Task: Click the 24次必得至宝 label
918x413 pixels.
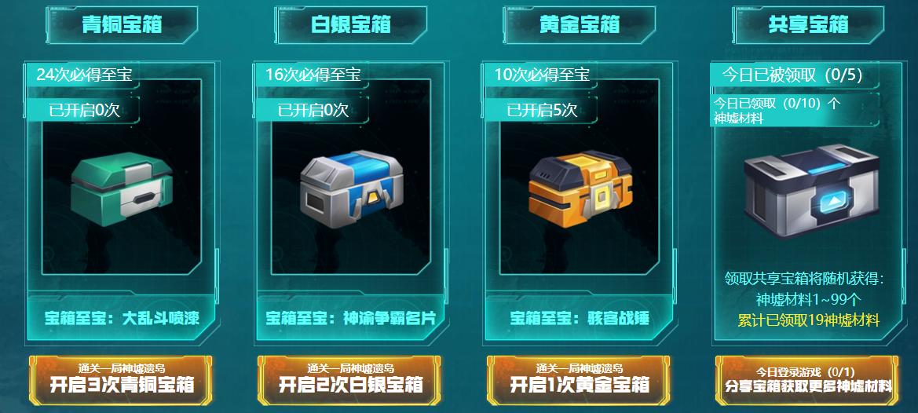Action: [84, 75]
